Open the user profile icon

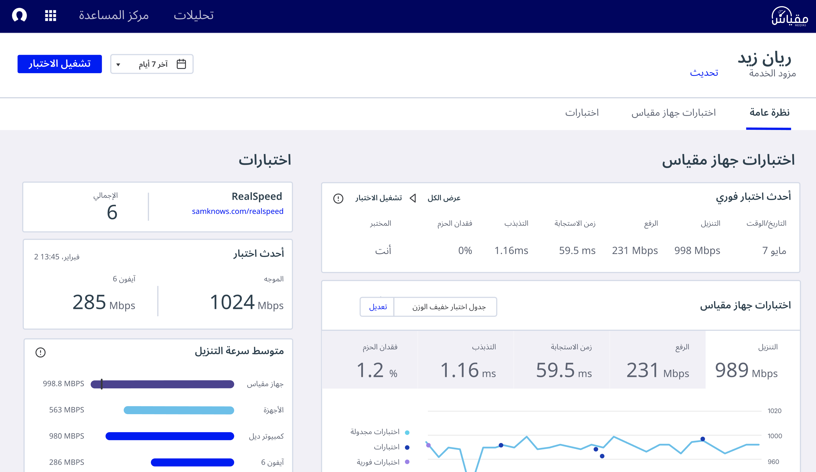tap(20, 15)
